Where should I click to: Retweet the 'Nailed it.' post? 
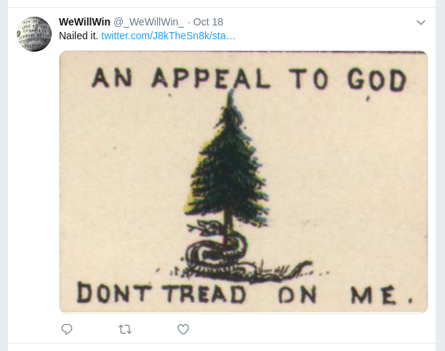(125, 329)
